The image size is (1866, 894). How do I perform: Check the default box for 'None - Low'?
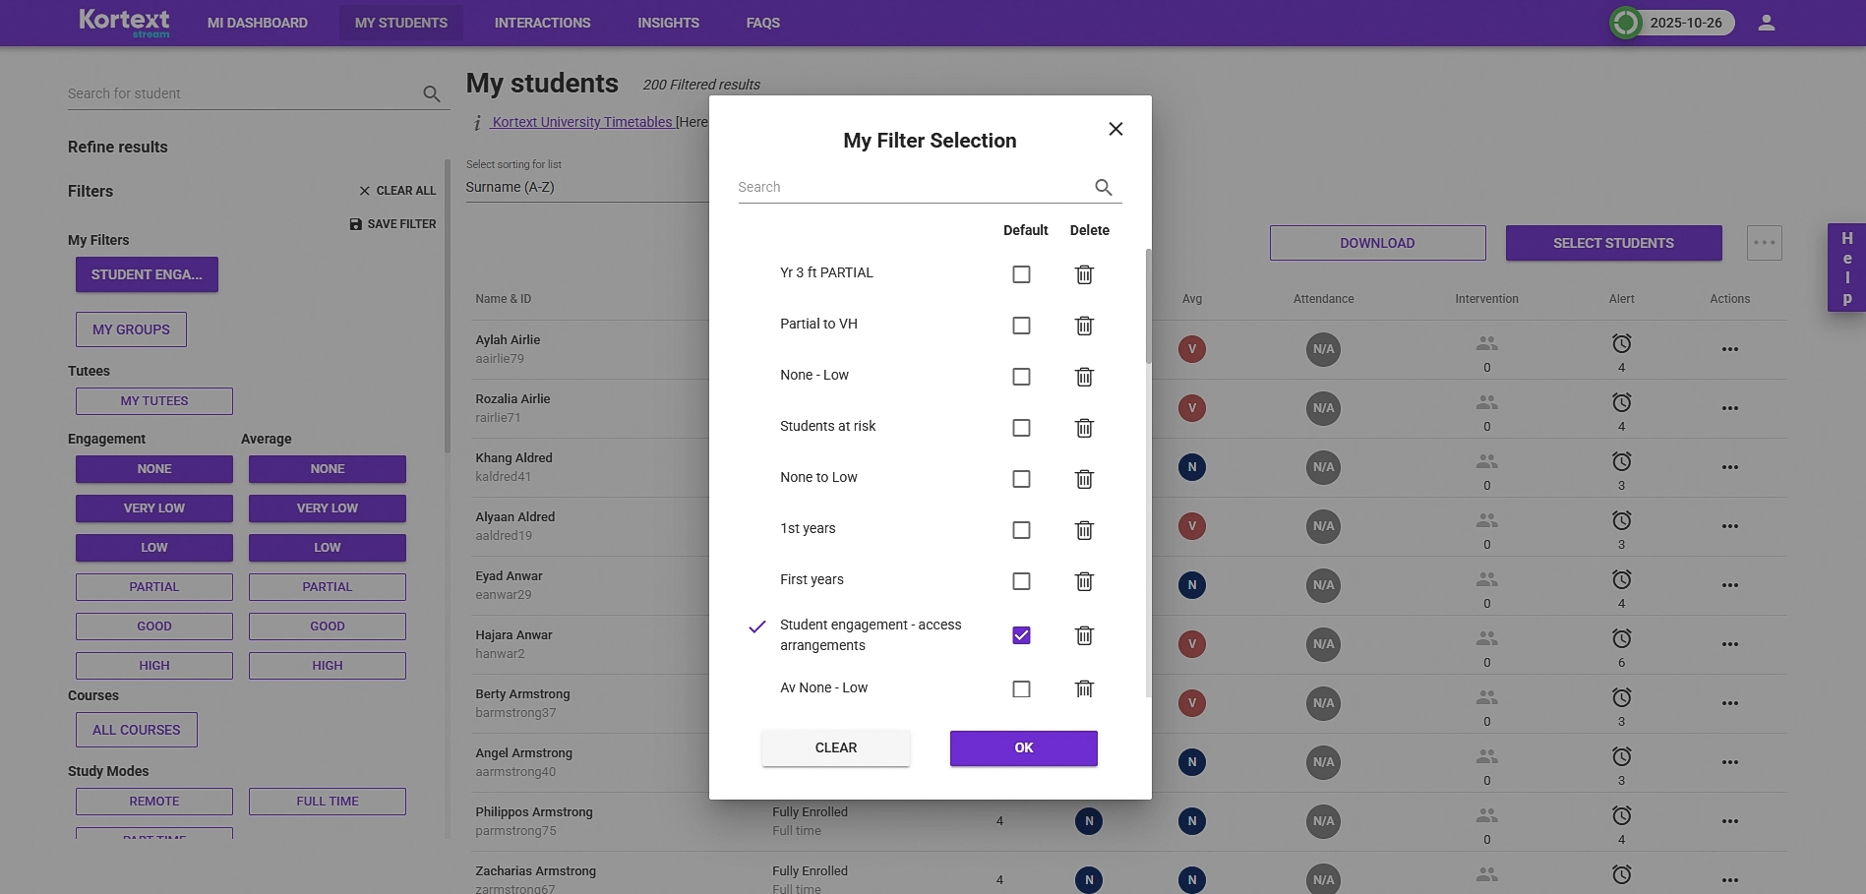coord(1020,376)
